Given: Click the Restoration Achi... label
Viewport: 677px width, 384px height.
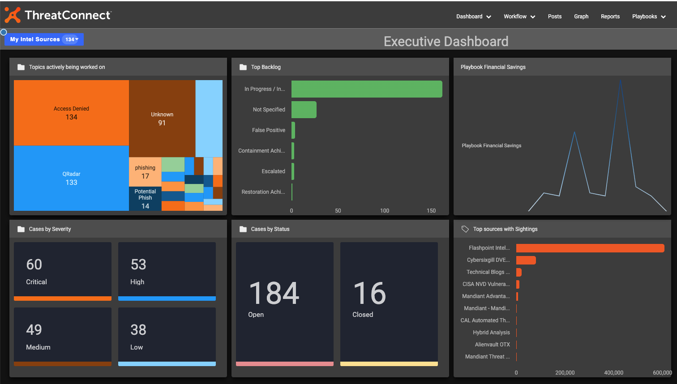Looking at the screenshot, I should tap(263, 192).
